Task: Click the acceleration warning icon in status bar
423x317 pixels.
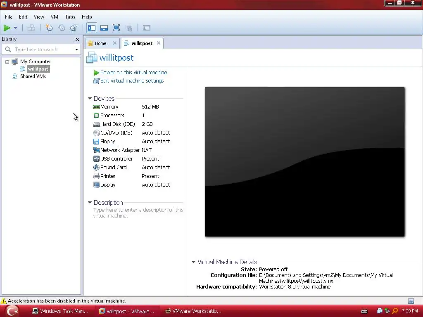Action: pos(3,301)
